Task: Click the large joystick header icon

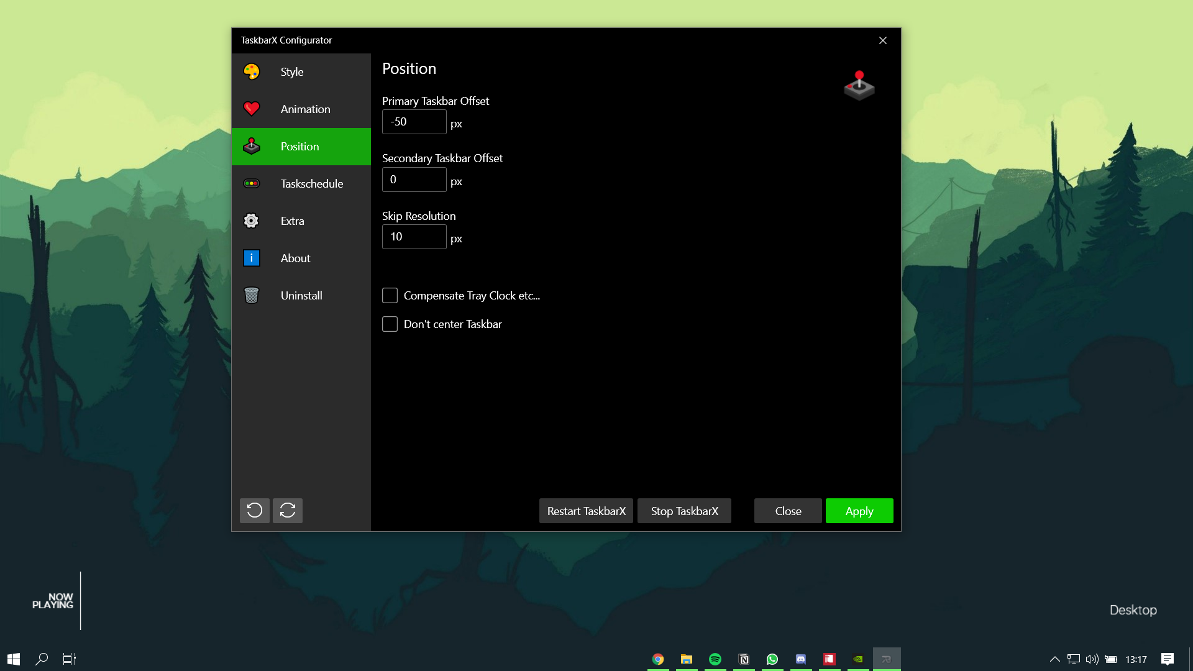Action: click(x=859, y=86)
